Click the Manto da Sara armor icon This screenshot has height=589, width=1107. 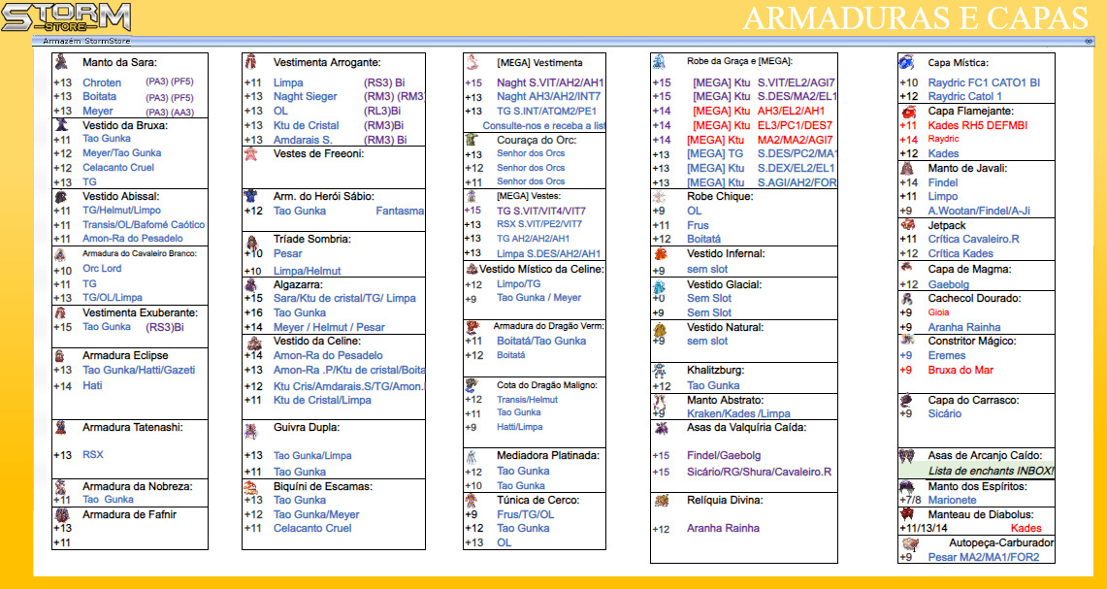[62, 62]
